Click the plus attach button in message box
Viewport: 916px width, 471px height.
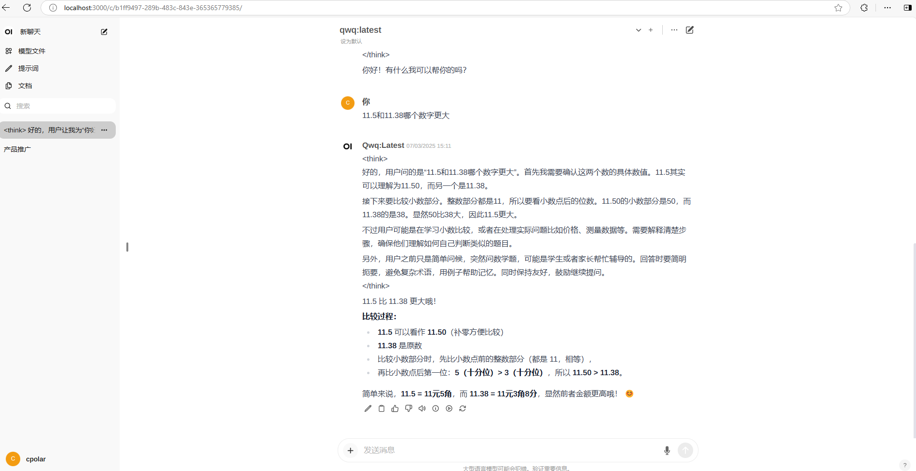[x=351, y=450]
